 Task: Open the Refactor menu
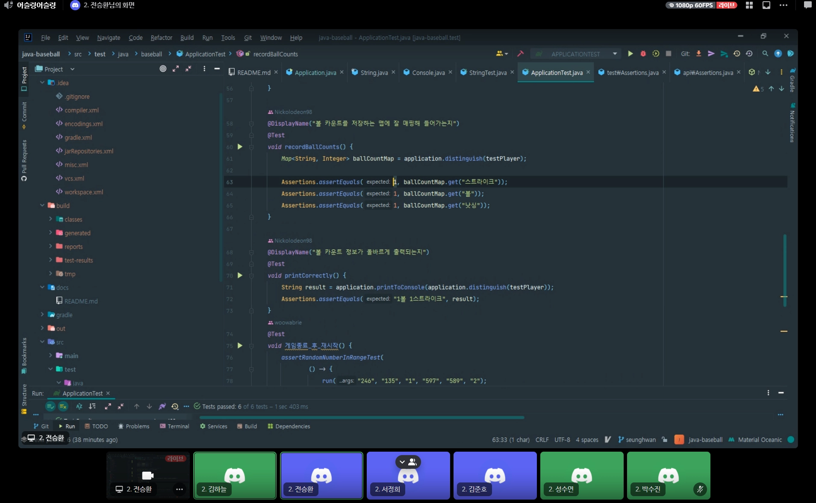[161, 38]
